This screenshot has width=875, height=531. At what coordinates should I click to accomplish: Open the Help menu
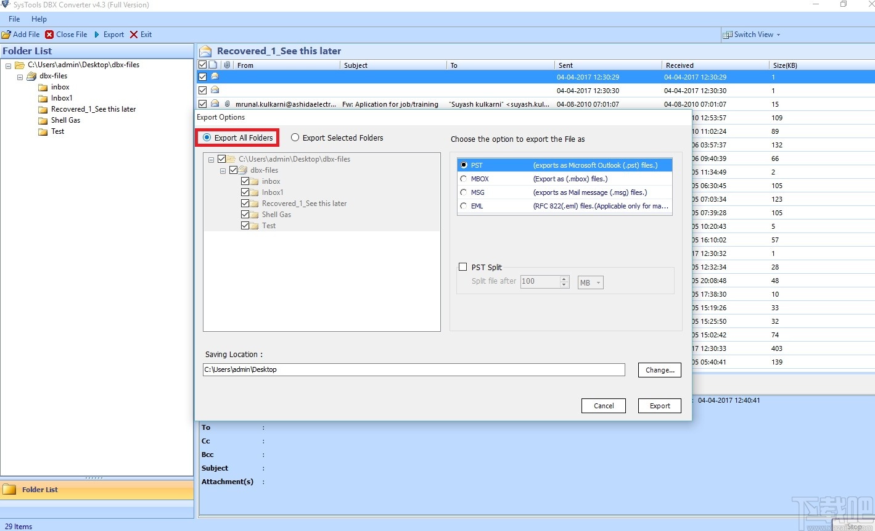(x=39, y=19)
